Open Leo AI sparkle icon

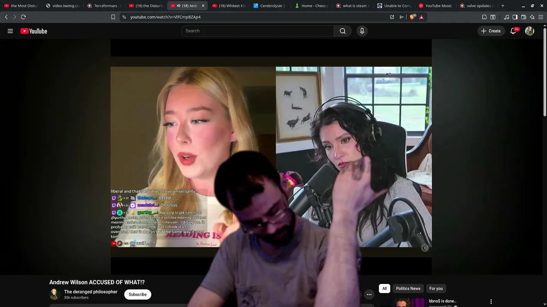click(532, 17)
